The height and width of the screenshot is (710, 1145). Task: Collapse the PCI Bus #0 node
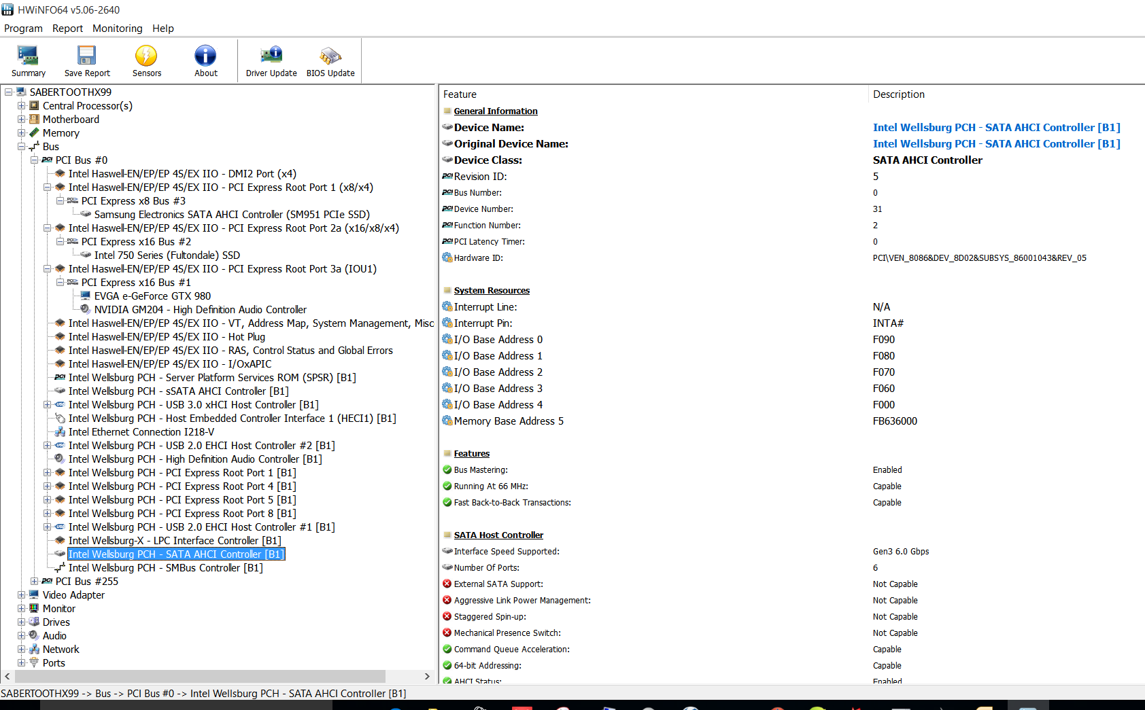click(x=35, y=160)
